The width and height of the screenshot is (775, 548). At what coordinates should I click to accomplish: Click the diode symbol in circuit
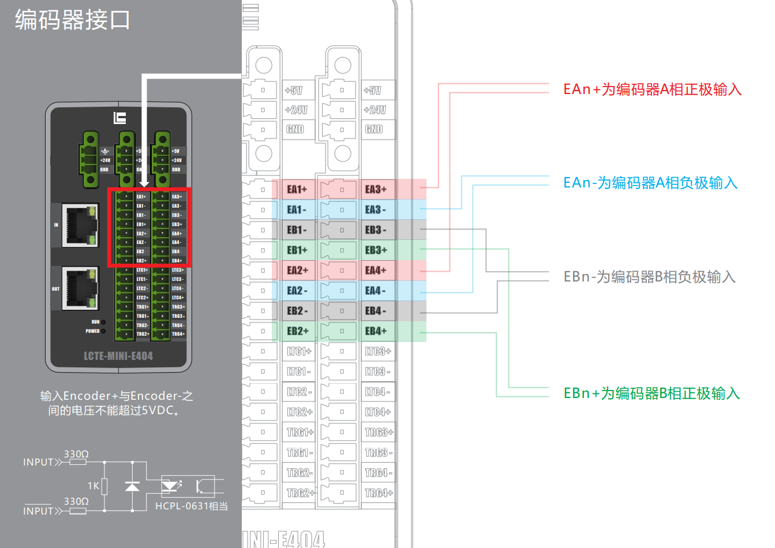tap(132, 486)
